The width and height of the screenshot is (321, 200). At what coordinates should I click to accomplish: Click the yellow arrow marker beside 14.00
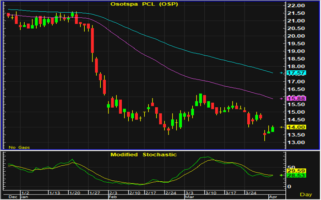coord(281,127)
